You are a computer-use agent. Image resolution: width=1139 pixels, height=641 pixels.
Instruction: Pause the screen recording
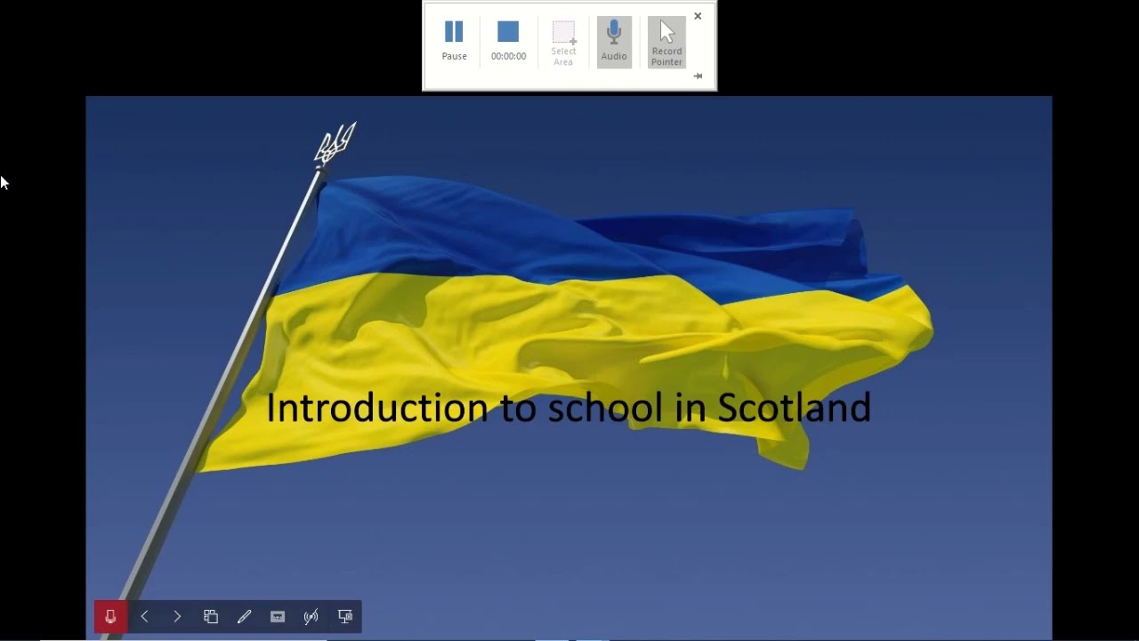454,42
